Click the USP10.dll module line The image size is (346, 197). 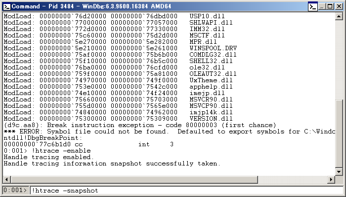[x=114, y=16]
